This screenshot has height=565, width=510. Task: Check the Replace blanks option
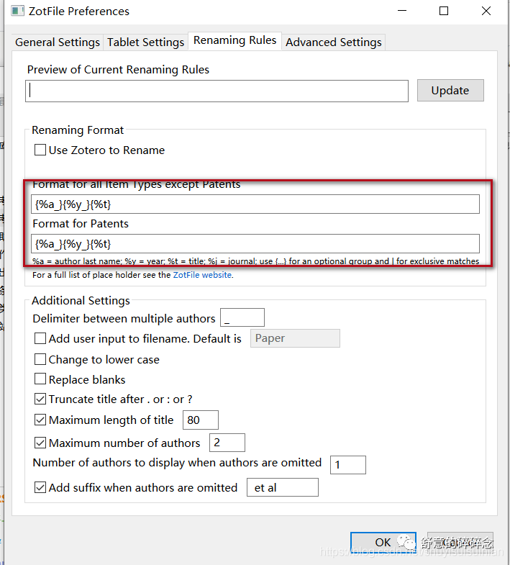click(x=40, y=380)
